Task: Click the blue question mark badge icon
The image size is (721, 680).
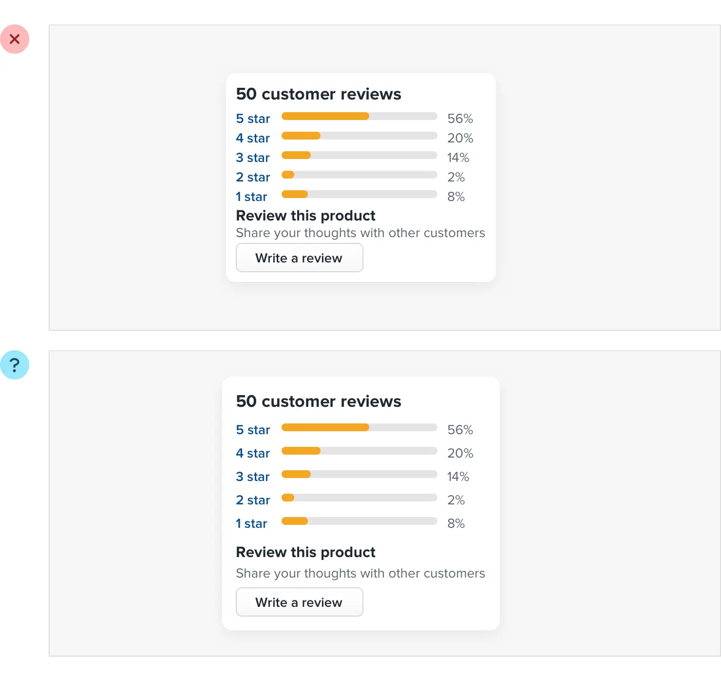Action: tap(15, 365)
